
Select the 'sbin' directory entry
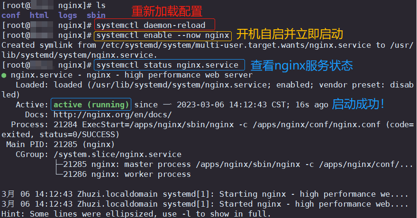click(x=96, y=15)
